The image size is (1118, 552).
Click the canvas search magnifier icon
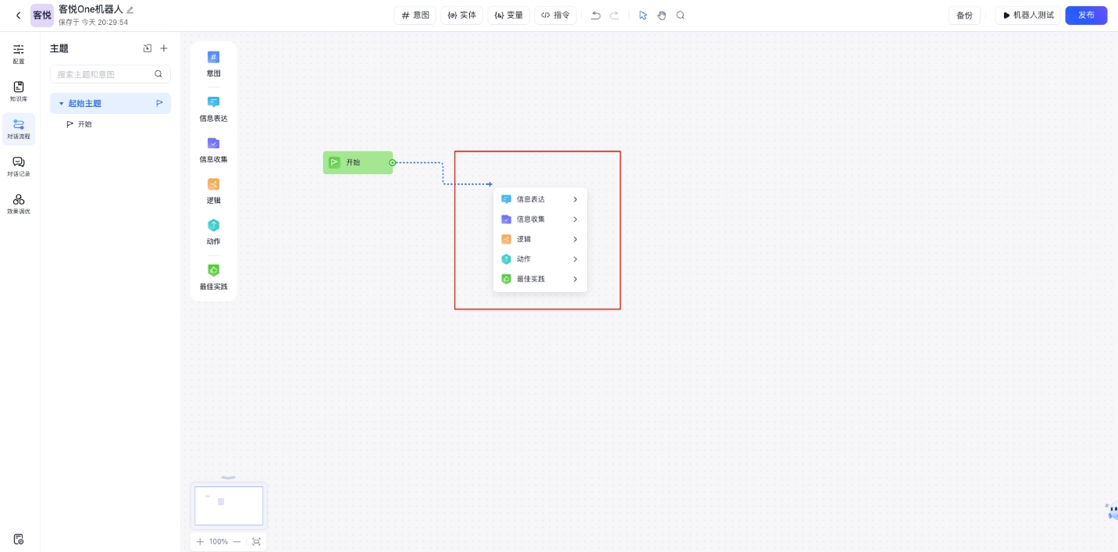point(680,16)
